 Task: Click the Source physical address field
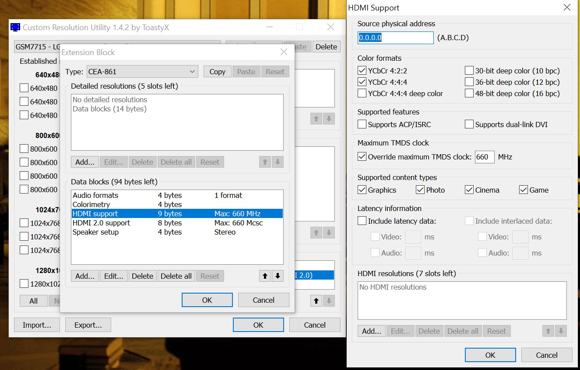[x=396, y=38]
